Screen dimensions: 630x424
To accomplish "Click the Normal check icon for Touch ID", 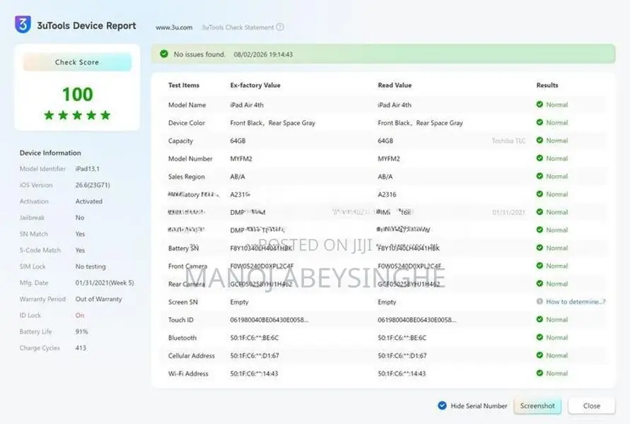I will pos(539,319).
